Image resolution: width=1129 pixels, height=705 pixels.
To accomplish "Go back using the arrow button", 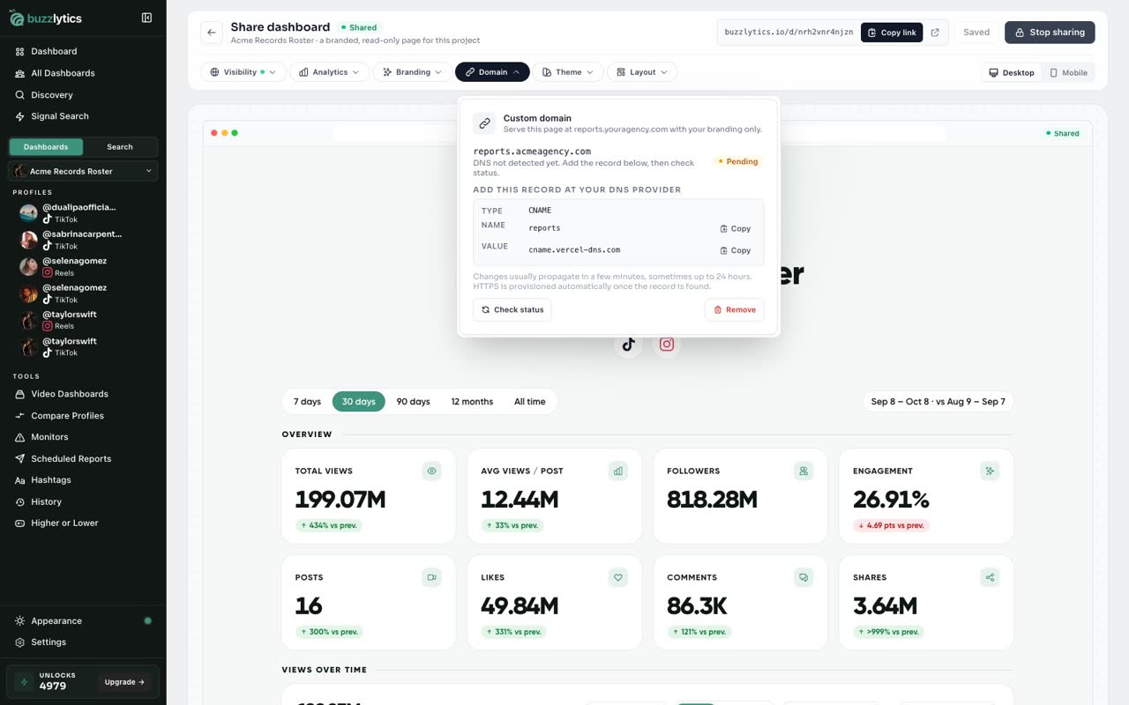I will [212, 33].
